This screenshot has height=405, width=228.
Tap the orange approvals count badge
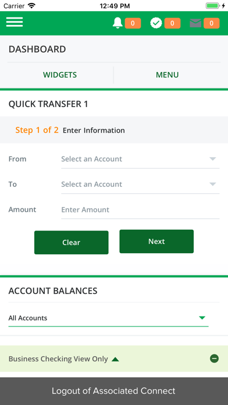click(172, 23)
